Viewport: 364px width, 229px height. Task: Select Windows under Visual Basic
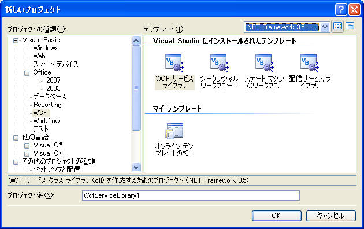(46, 48)
